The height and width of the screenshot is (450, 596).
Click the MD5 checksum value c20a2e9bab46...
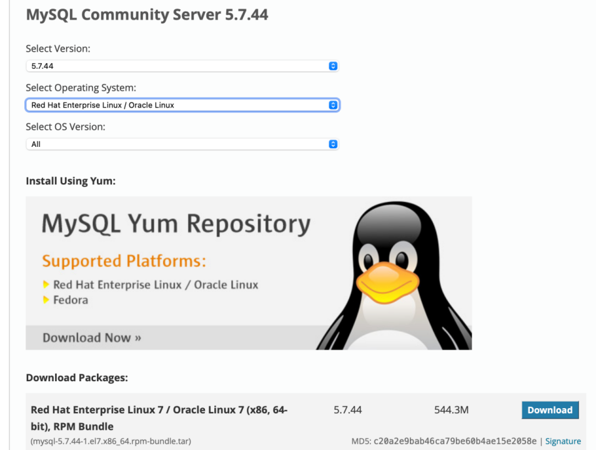(455, 441)
